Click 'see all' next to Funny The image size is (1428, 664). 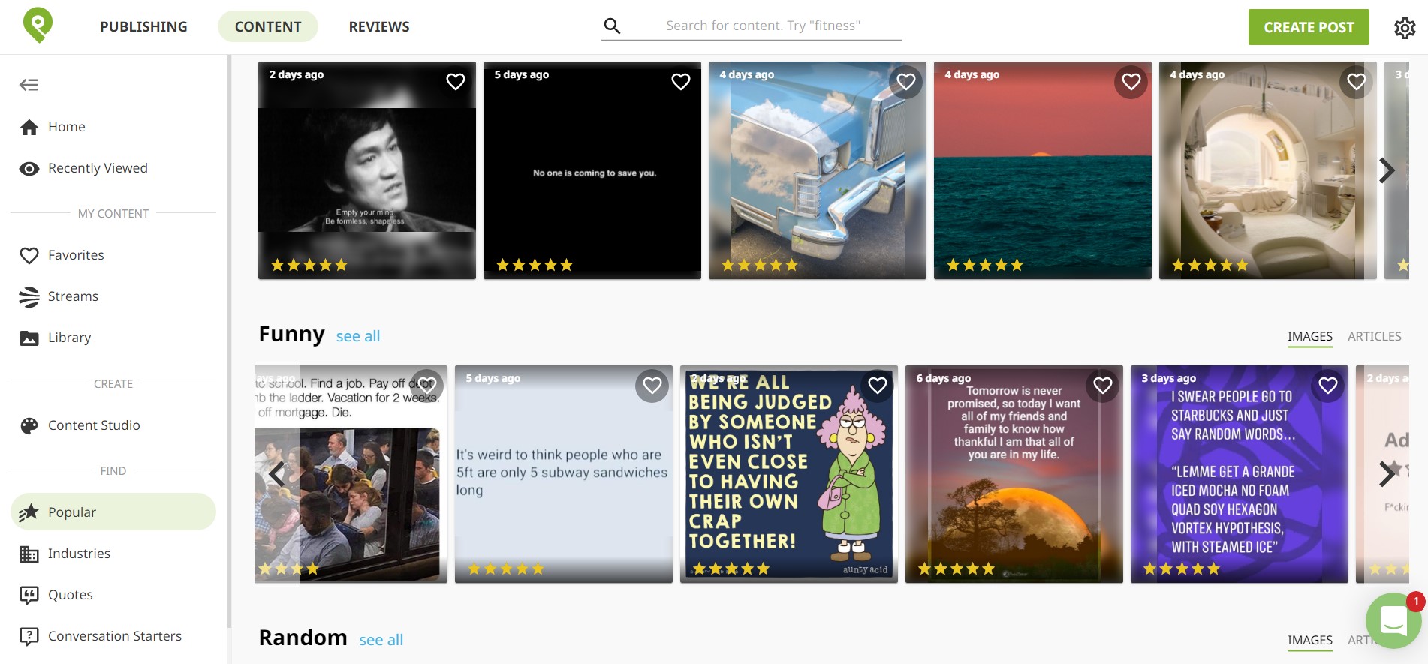click(358, 336)
